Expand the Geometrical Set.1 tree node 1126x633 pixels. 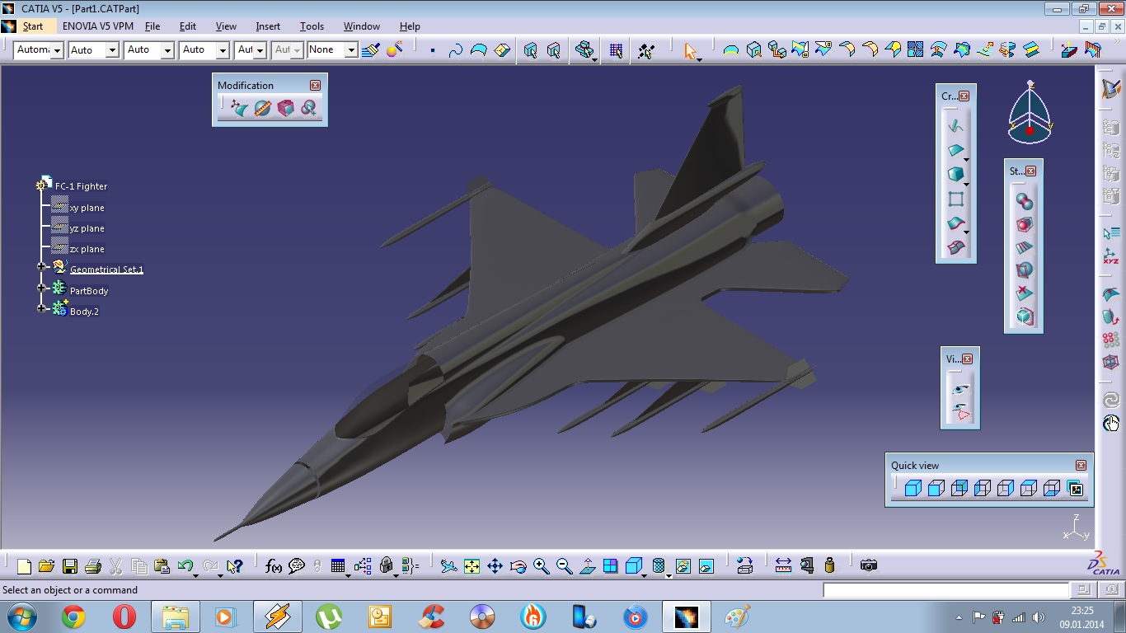click(x=41, y=266)
